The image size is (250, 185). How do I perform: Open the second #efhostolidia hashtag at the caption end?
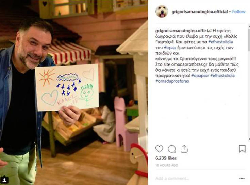222,76
